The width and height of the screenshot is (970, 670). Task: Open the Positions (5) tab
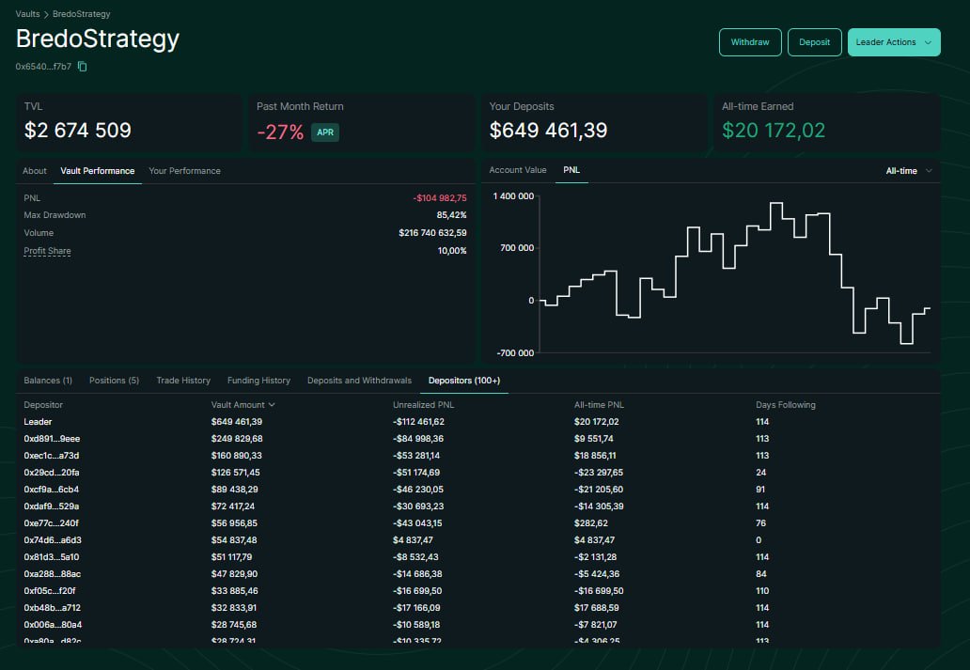pos(114,381)
